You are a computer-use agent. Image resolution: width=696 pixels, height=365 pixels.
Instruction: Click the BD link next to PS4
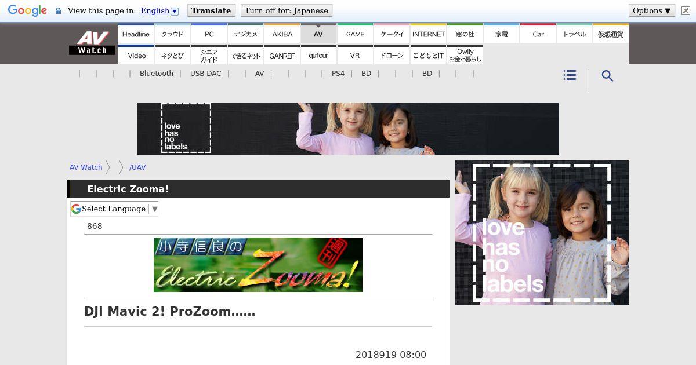pos(366,74)
